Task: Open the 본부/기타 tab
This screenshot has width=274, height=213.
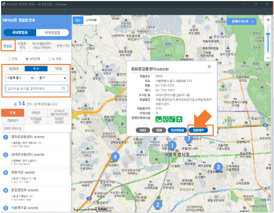Action: click(x=63, y=46)
